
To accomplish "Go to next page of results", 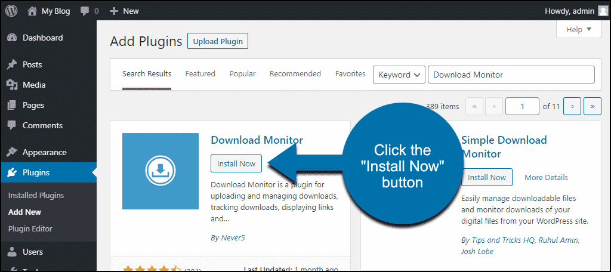I will tap(572, 106).
